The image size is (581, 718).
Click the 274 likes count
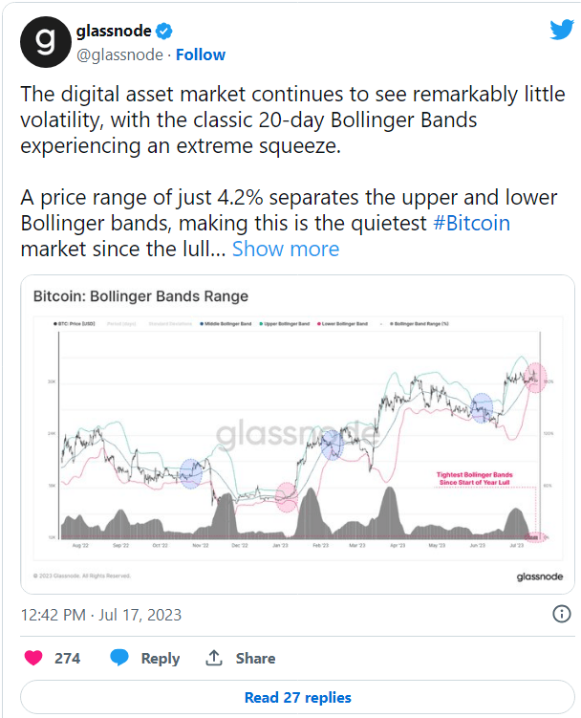coord(67,658)
